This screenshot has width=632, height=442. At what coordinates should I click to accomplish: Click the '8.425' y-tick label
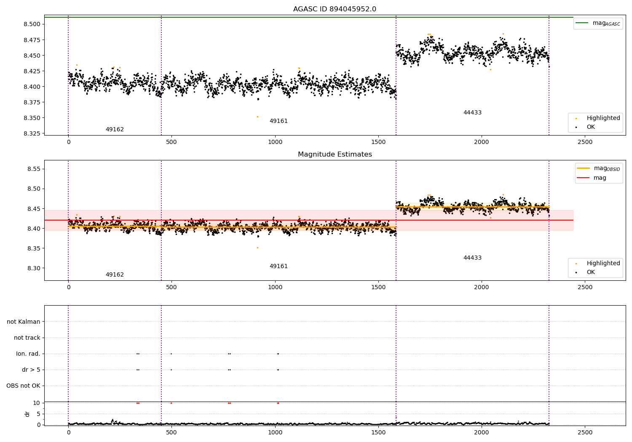tap(32, 71)
